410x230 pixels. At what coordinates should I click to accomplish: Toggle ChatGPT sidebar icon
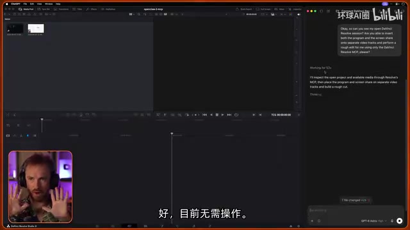(322, 11)
